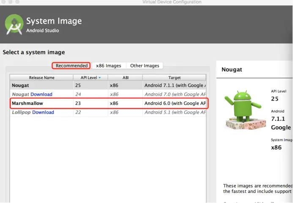This screenshot has width=293, height=203.
Task: Click the Lollipop release name text
Action: click(x=21, y=112)
